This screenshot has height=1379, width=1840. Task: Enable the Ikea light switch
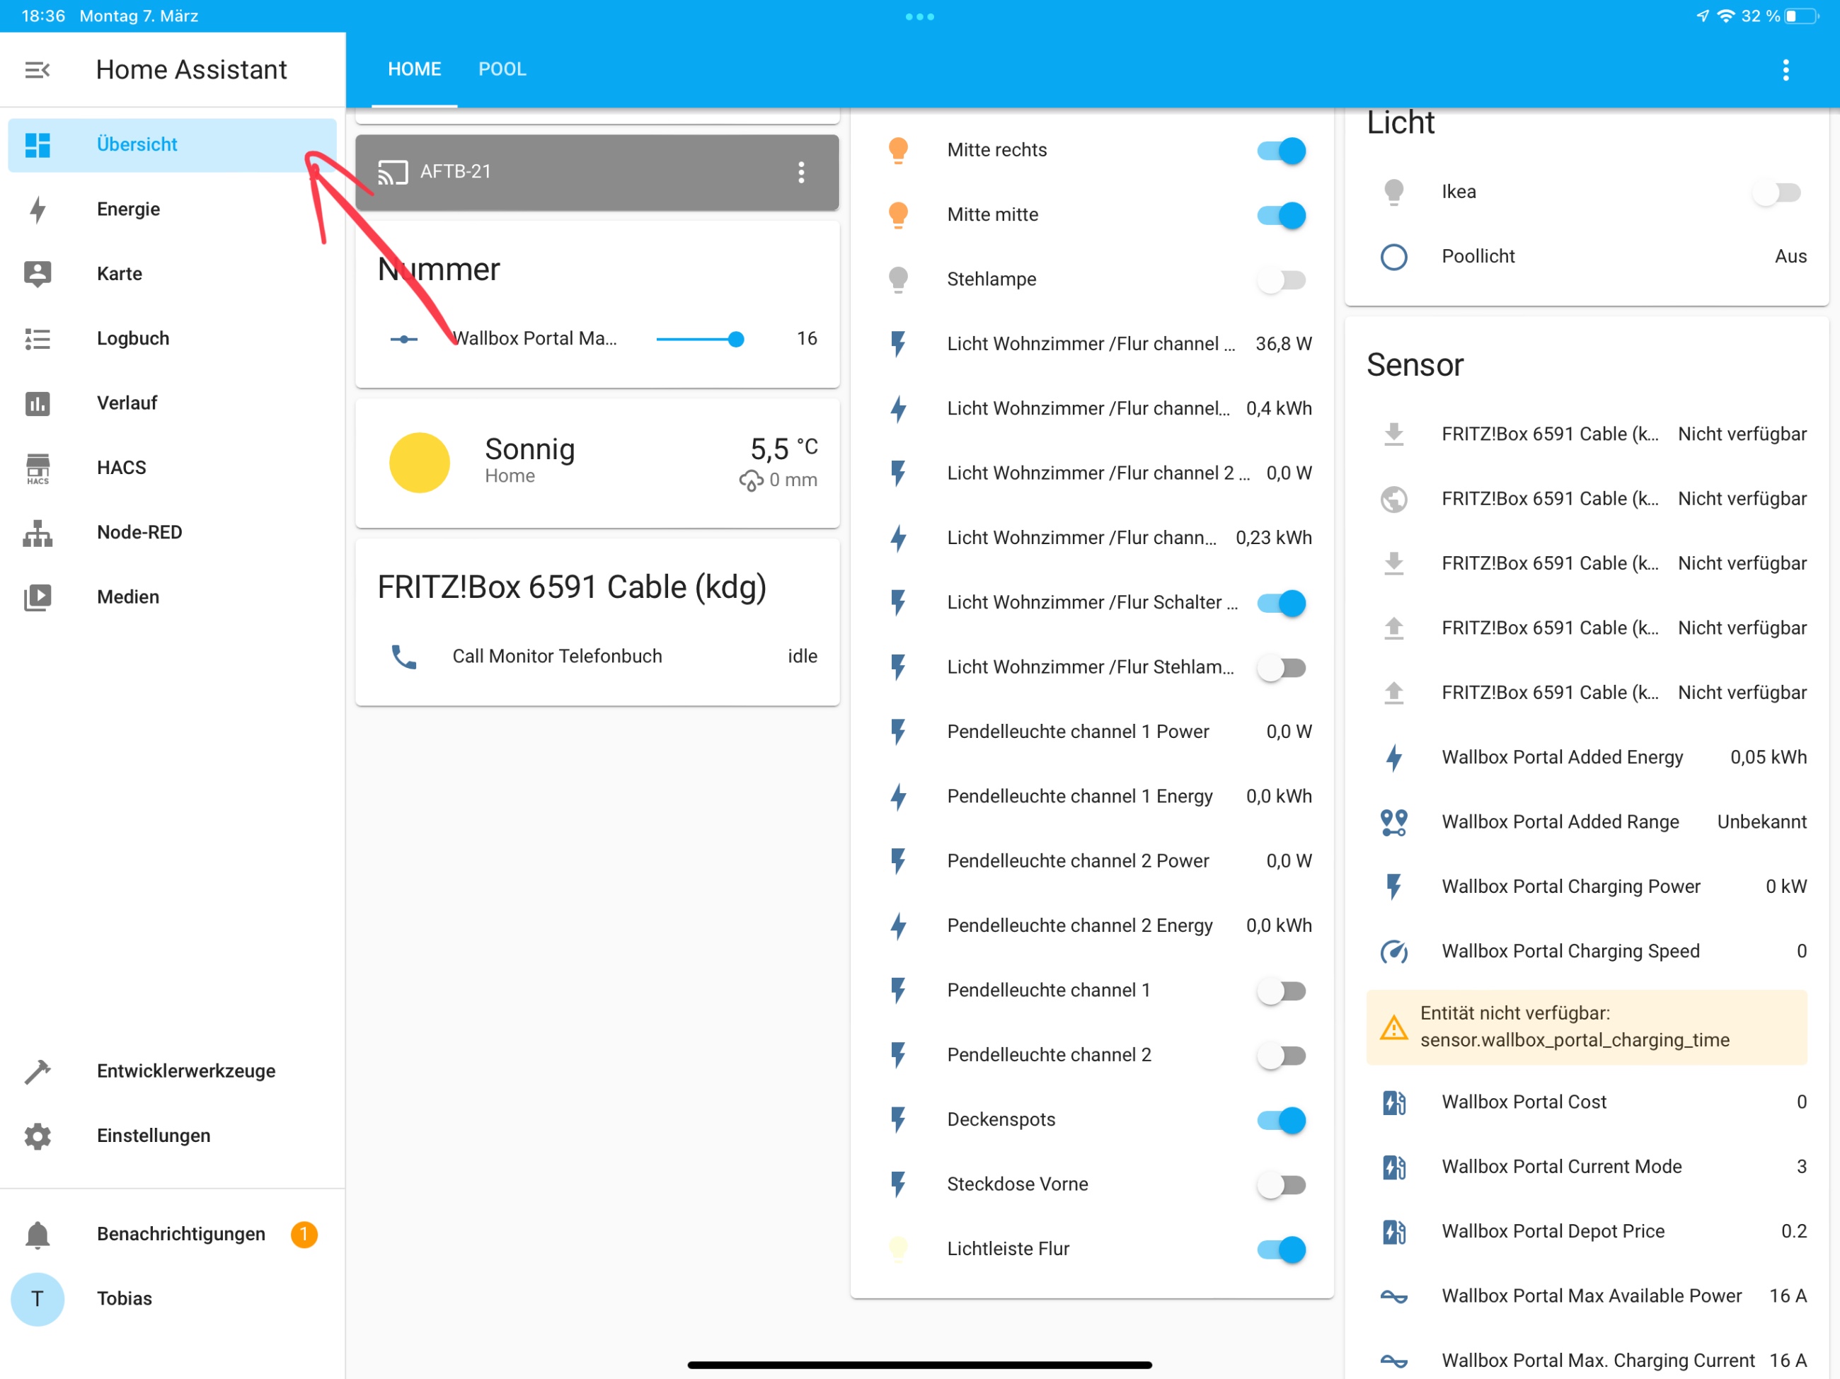click(x=1778, y=193)
